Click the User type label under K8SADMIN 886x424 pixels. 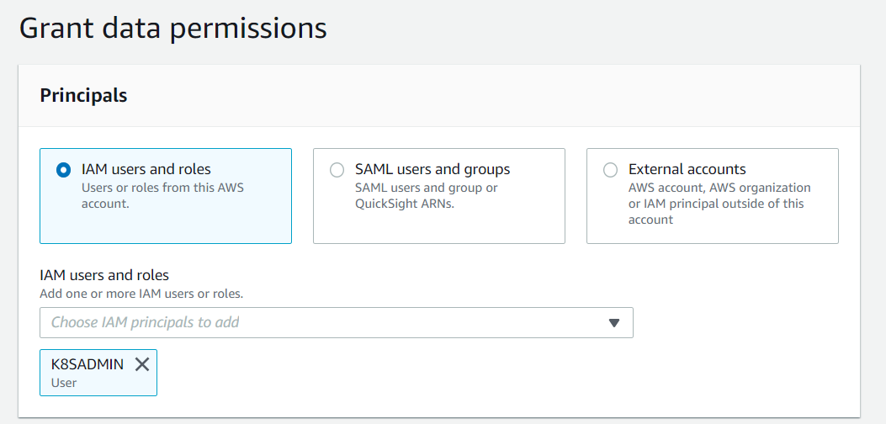coord(64,383)
